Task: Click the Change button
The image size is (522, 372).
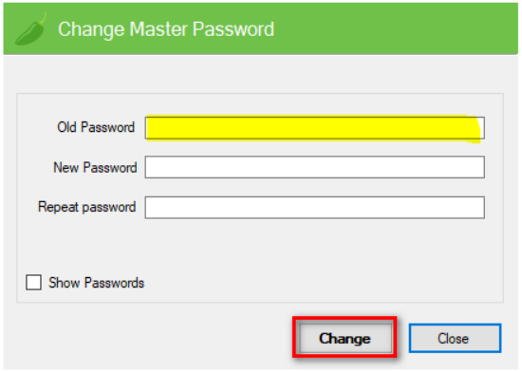Action: [x=345, y=338]
